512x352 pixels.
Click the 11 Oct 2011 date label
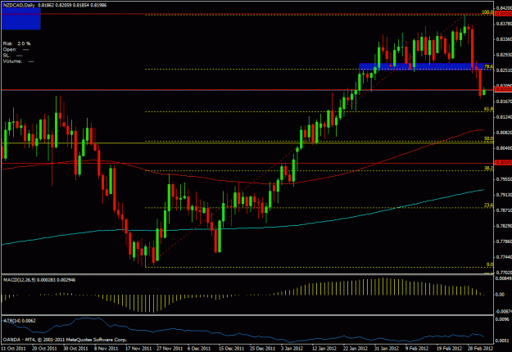[14, 349]
